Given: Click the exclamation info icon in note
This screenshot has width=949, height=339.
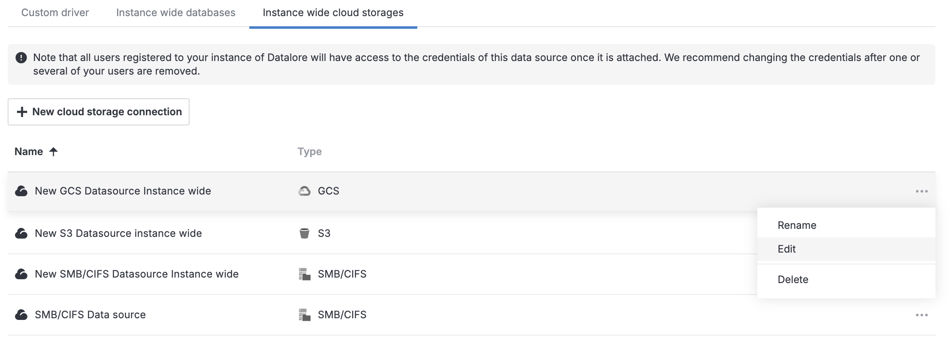Looking at the screenshot, I should [x=21, y=58].
